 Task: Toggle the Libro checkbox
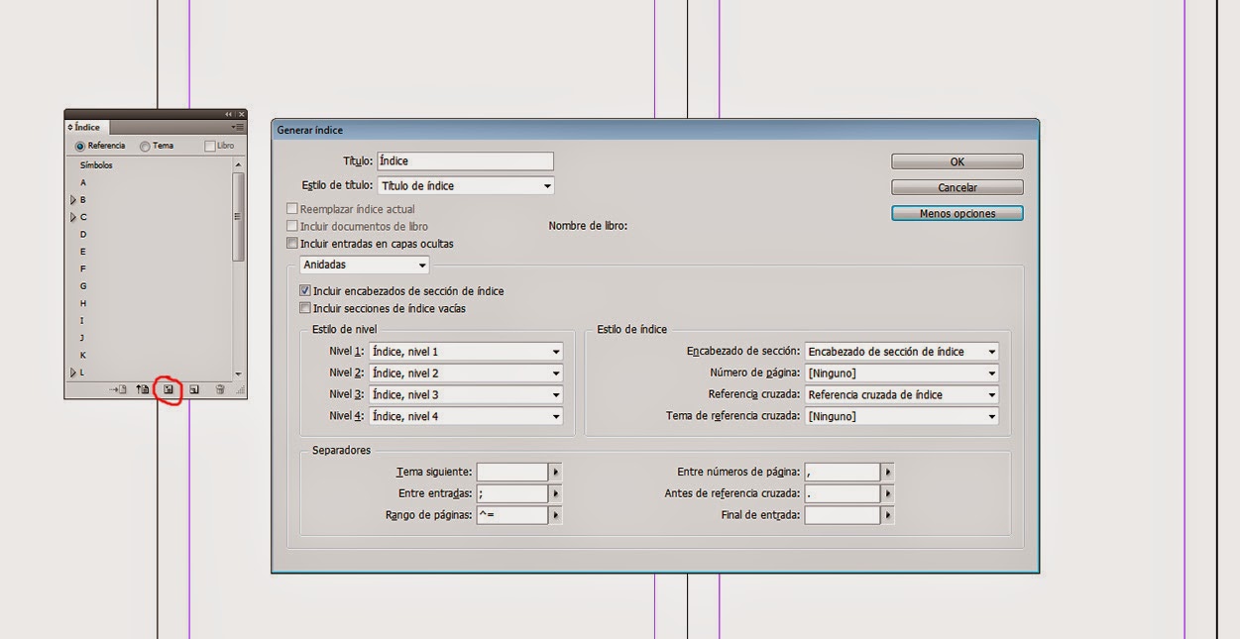209,146
